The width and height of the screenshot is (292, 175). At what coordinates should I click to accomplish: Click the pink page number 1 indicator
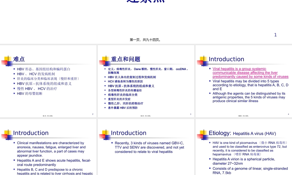(275, 35)
